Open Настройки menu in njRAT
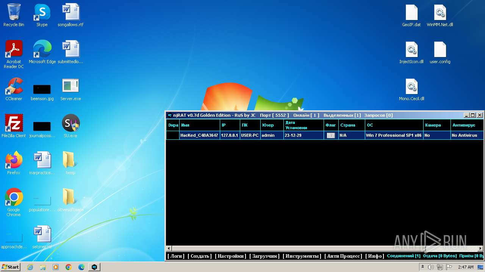Viewport: 485px width, 272px height. tap(230, 256)
